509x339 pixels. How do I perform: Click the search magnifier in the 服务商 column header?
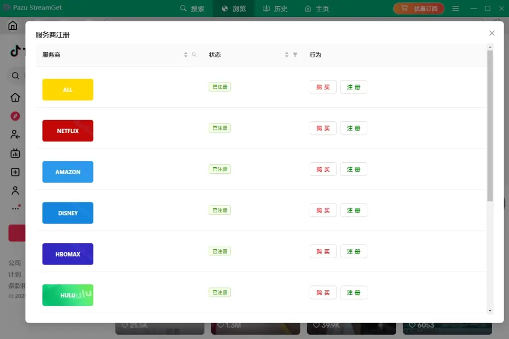tap(194, 55)
